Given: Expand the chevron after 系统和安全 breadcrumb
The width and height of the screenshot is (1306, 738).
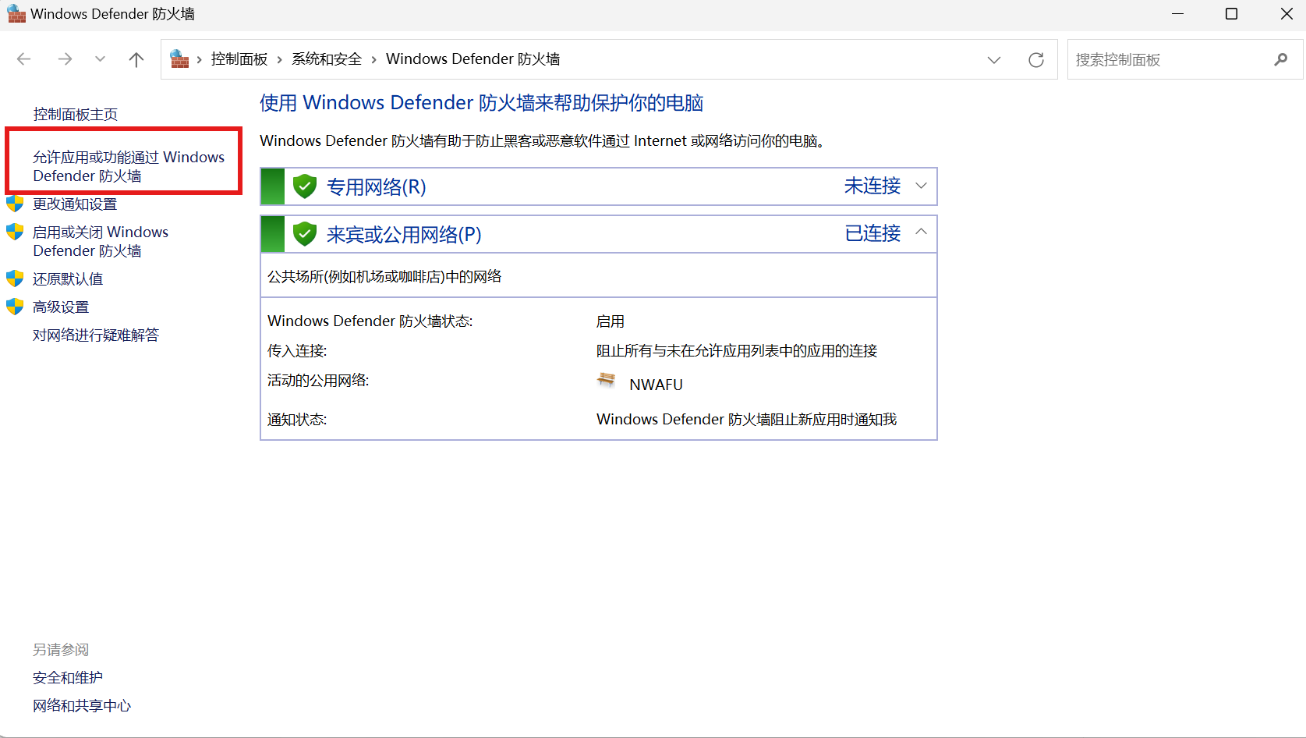Looking at the screenshot, I should pyautogui.click(x=374, y=60).
